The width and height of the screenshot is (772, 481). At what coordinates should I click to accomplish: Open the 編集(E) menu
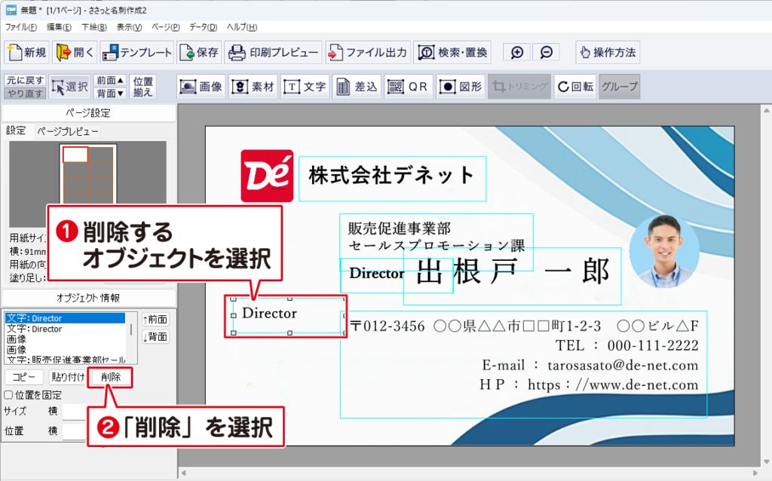tap(59, 27)
